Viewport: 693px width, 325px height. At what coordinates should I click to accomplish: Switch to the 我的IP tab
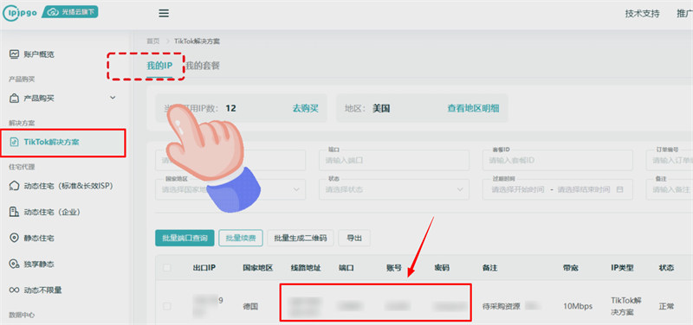(x=159, y=67)
